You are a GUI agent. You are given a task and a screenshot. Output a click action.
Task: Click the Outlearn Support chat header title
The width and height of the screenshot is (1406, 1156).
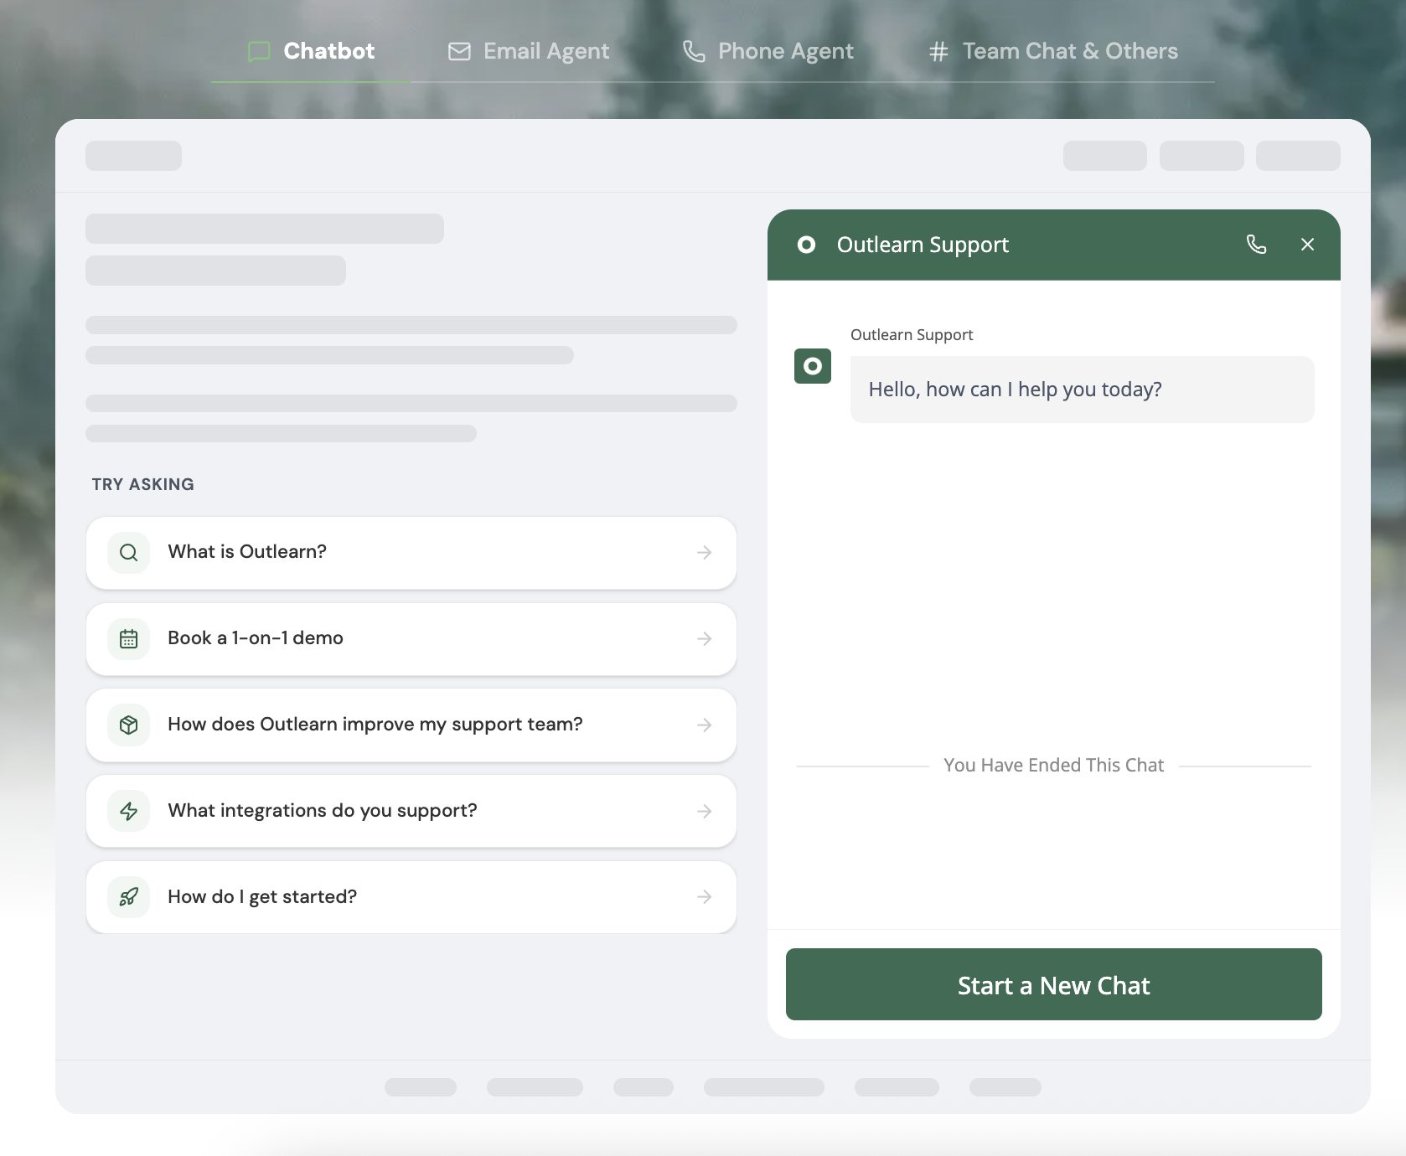coord(923,245)
